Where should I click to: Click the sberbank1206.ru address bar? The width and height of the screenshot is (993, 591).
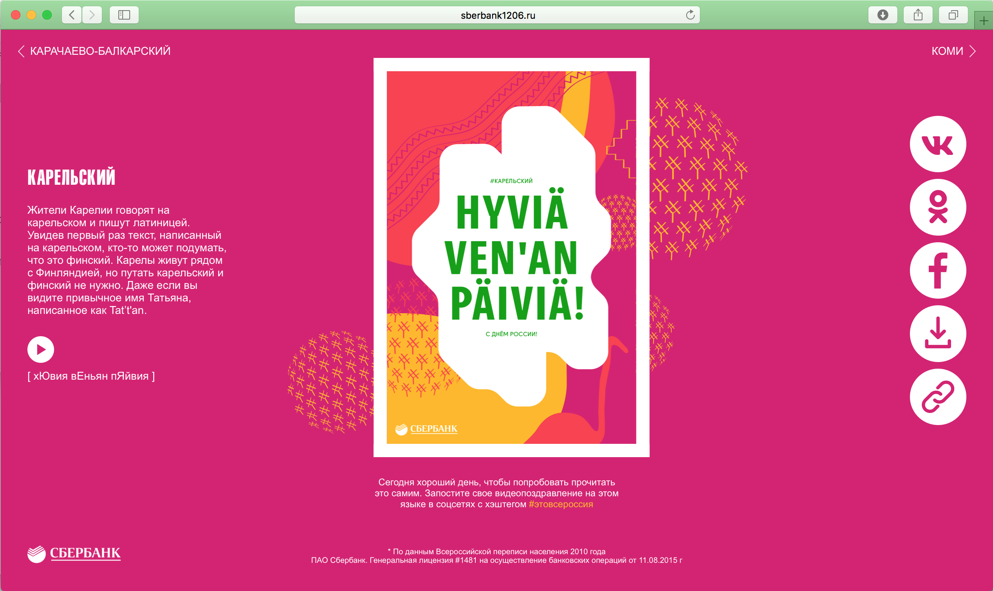[x=497, y=15]
